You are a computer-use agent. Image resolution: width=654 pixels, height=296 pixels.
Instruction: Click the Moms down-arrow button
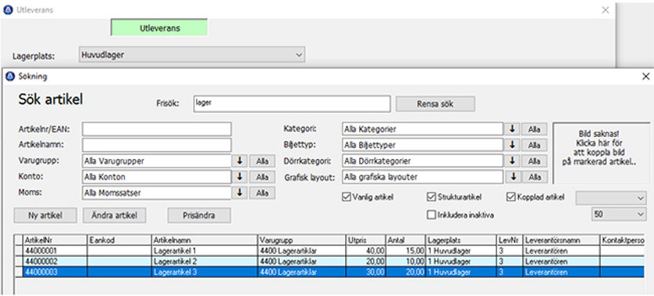click(240, 193)
